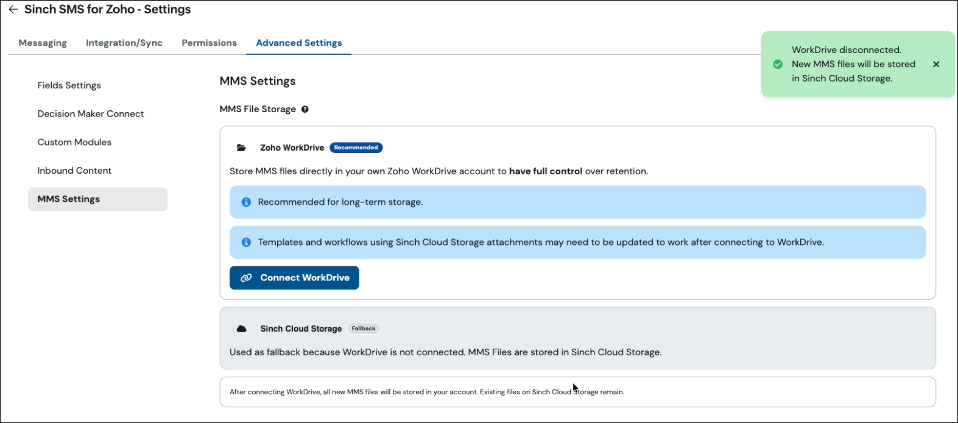This screenshot has height=423, width=958.
Task: Click the green success checkmark icon
Action: tap(778, 64)
